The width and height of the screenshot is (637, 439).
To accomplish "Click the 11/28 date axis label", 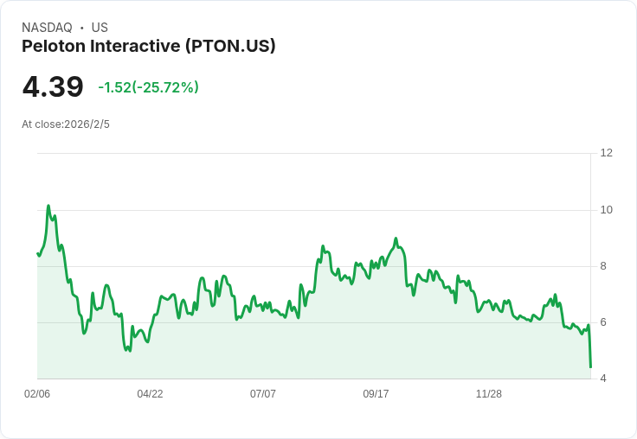I will (489, 394).
